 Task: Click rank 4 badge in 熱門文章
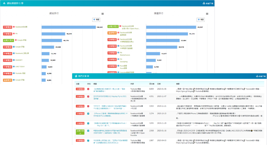[88, 113]
